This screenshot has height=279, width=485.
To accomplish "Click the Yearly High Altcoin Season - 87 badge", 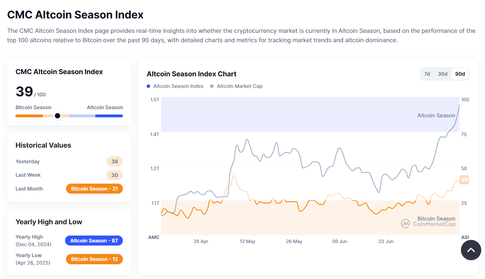I will coord(94,241).
